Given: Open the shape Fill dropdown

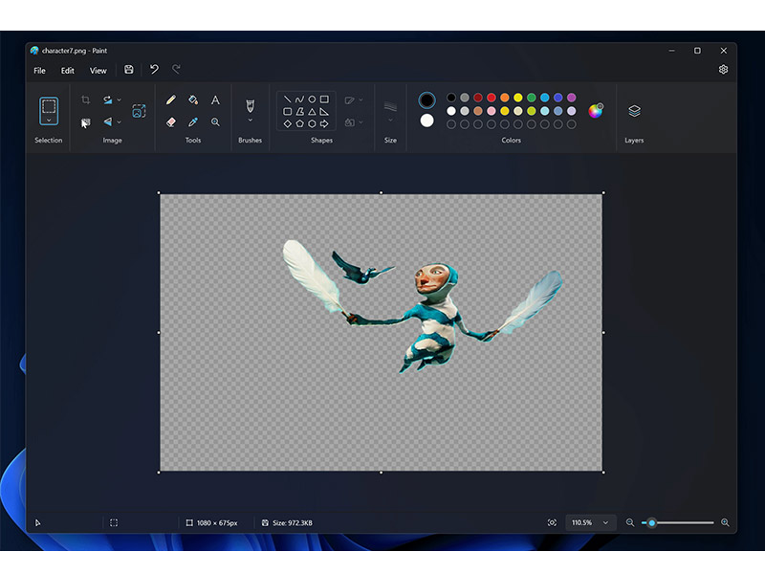Looking at the screenshot, I should (x=354, y=122).
